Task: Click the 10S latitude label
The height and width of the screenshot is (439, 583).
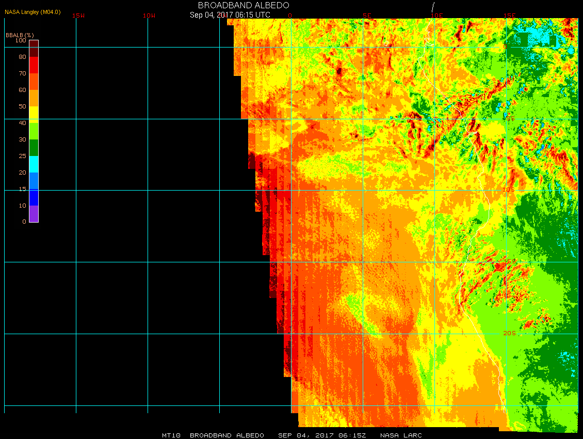Action: pyautogui.click(x=509, y=190)
